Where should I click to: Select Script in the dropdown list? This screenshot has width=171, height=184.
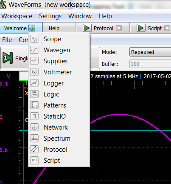(59, 161)
